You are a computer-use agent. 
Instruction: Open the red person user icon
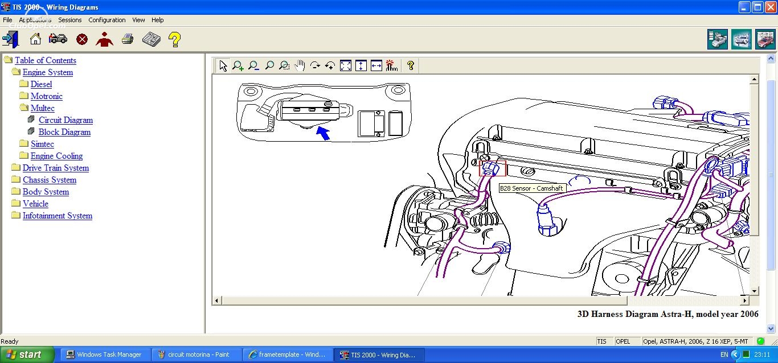pos(105,39)
